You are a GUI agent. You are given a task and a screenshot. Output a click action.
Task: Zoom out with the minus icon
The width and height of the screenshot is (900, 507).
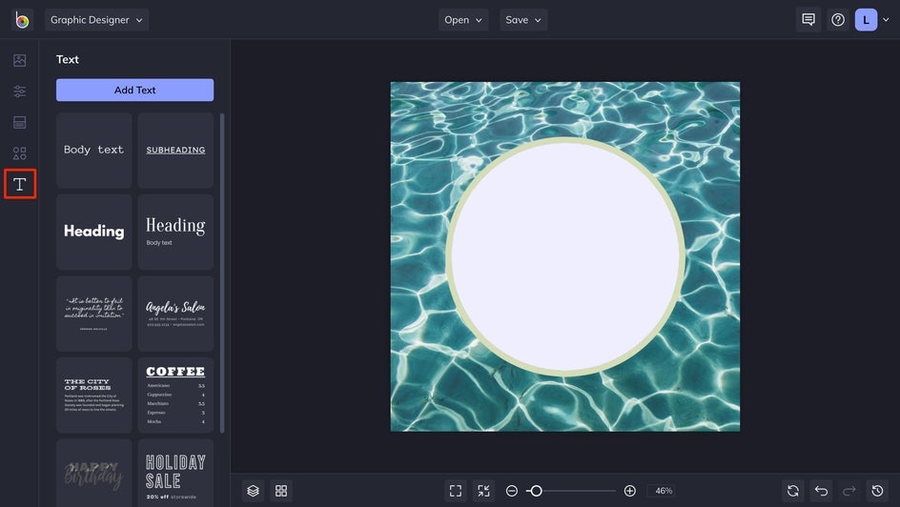pos(511,491)
